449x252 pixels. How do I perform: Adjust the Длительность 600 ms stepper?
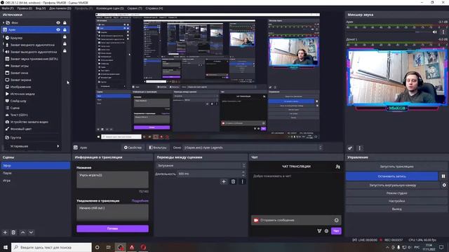point(243,174)
